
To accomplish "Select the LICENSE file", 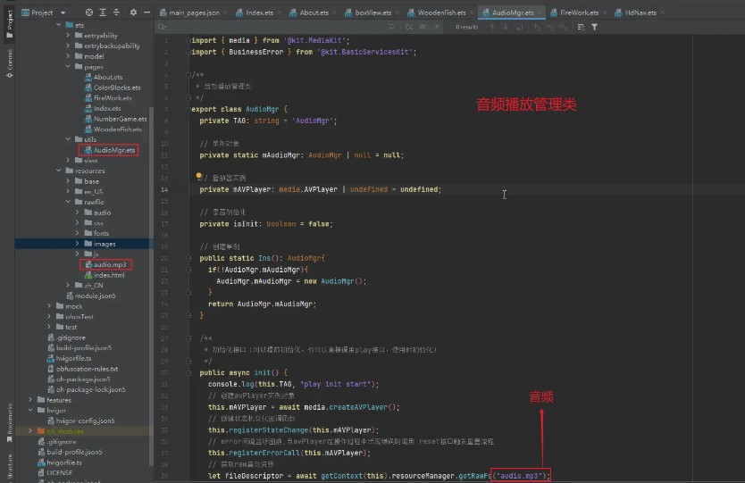I will coord(55,472).
